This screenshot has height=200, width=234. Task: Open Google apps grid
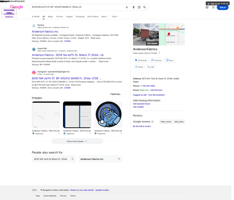click(x=213, y=7)
